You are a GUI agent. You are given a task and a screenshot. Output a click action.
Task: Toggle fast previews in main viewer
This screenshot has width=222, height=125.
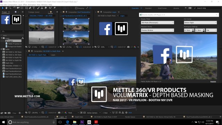click(117, 112)
